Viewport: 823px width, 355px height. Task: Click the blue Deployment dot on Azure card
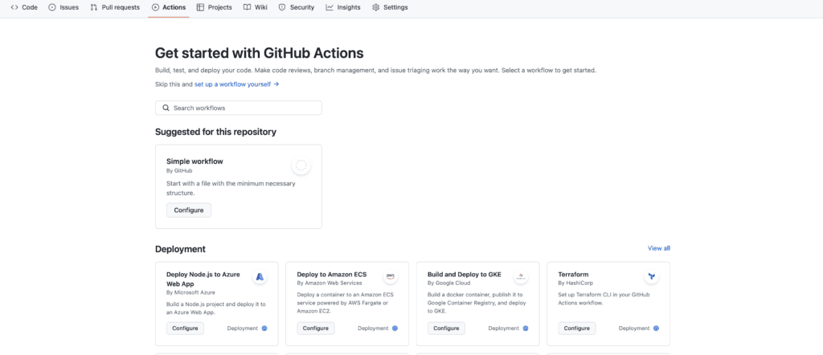click(264, 328)
